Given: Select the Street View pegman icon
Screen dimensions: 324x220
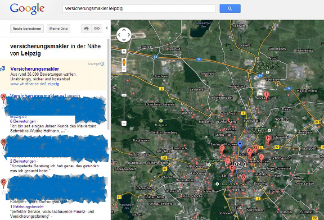Looking at the screenshot, I should coord(124,62).
